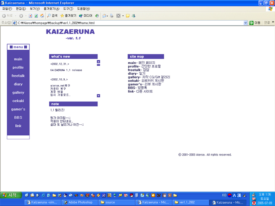Toggle the 'A' IME input mode icon
275x206 pixels.
[234, 195]
